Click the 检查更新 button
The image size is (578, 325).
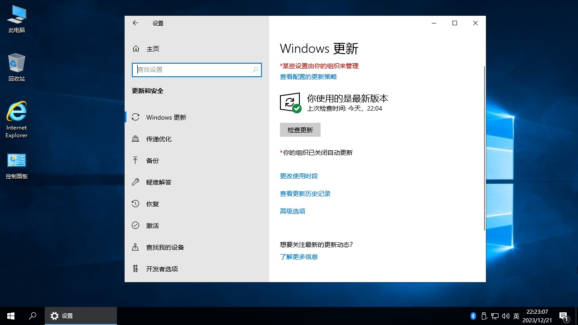(x=300, y=130)
